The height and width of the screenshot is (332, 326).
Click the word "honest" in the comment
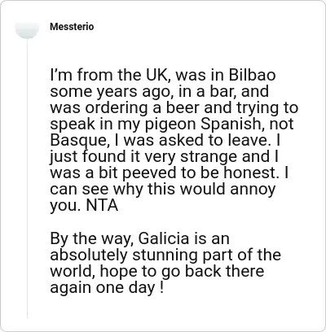pos(250,173)
